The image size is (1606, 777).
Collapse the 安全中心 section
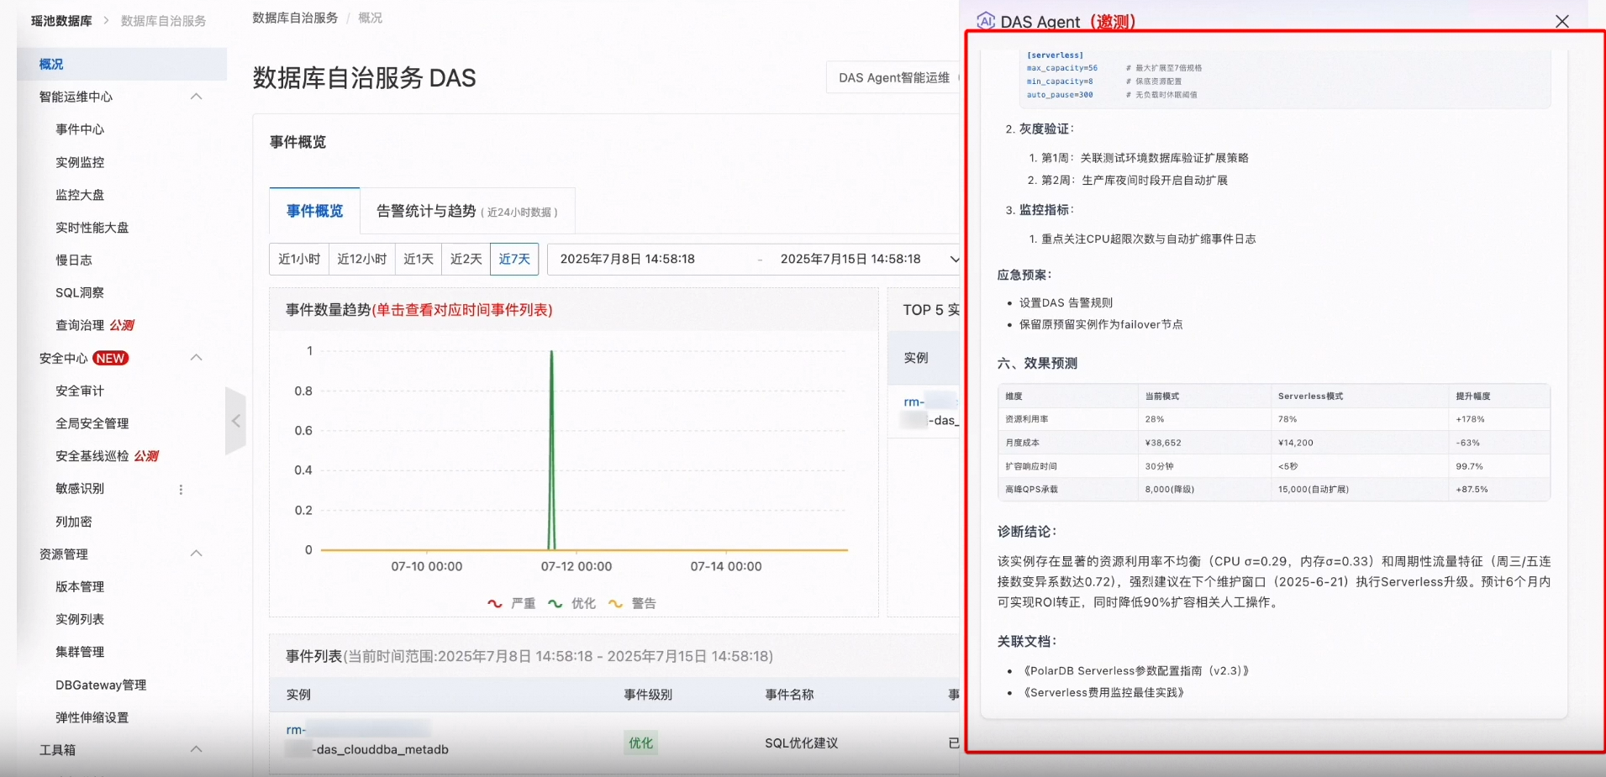point(196,358)
